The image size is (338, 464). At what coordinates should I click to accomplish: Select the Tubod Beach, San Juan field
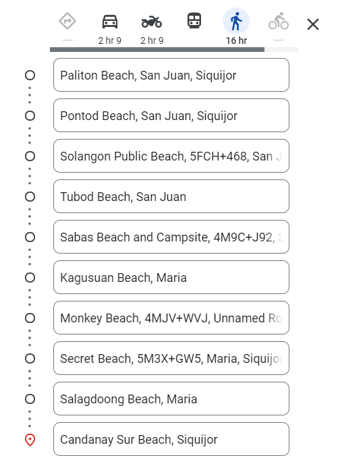click(171, 196)
